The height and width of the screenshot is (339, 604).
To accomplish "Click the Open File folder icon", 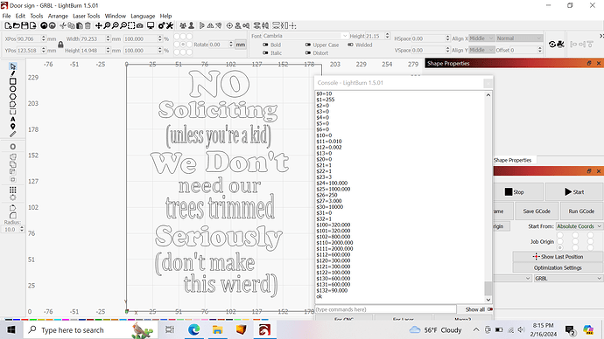I will click(16, 25).
